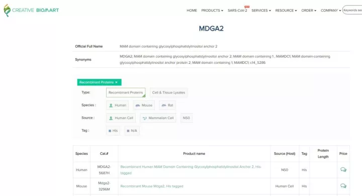Click the Creative BioMart logo
The image size is (362, 196).
coord(31,10)
